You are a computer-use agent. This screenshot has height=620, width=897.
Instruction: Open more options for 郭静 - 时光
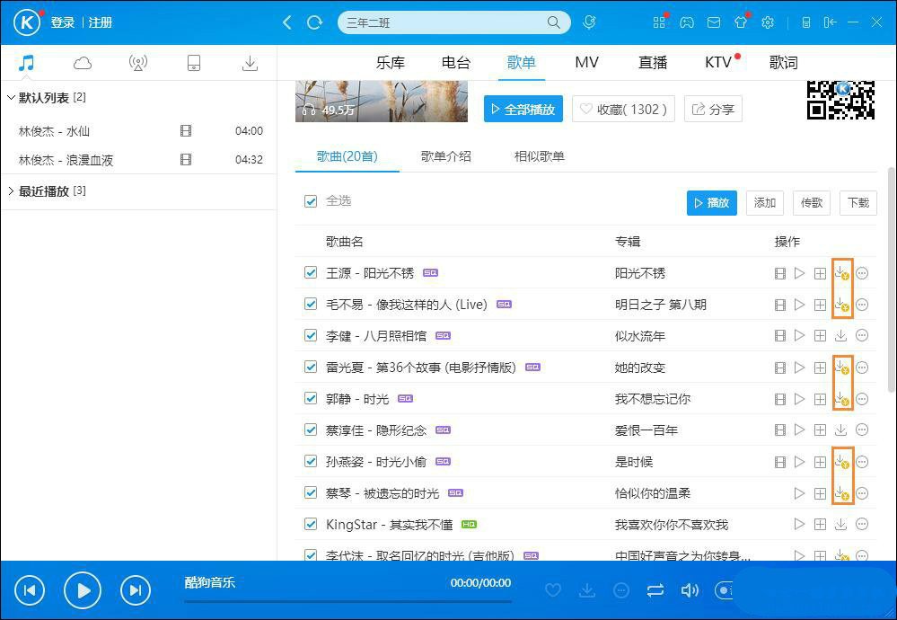(x=861, y=398)
